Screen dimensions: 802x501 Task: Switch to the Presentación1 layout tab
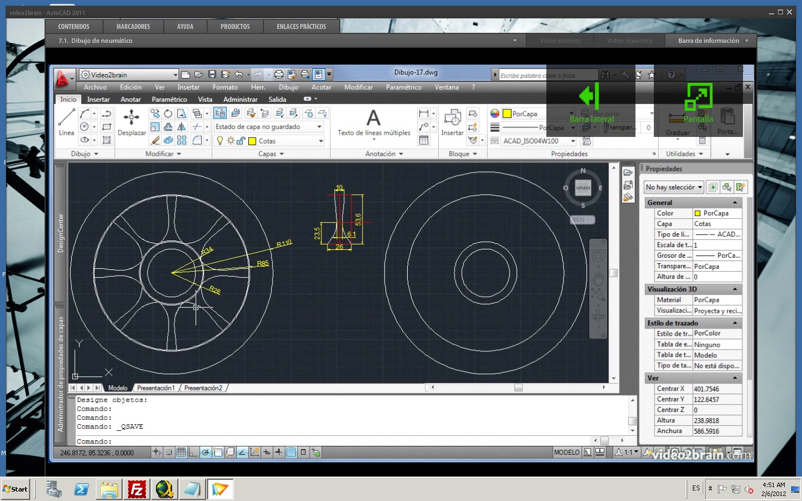click(155, 388)
